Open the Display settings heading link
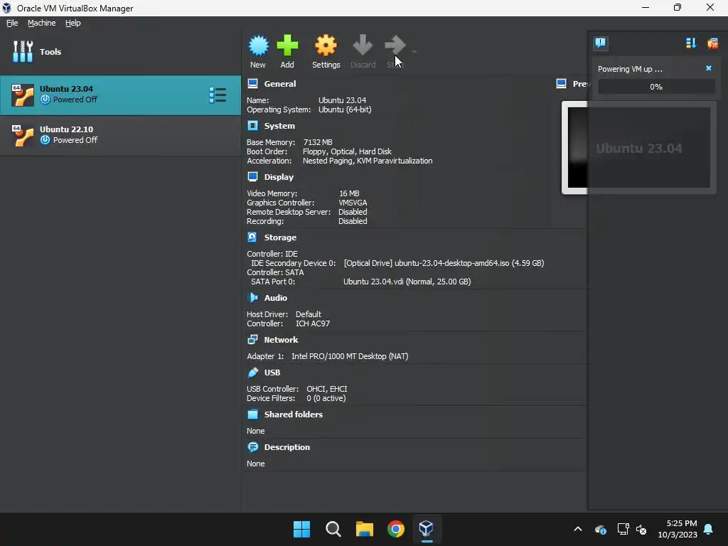 [279, 177]
